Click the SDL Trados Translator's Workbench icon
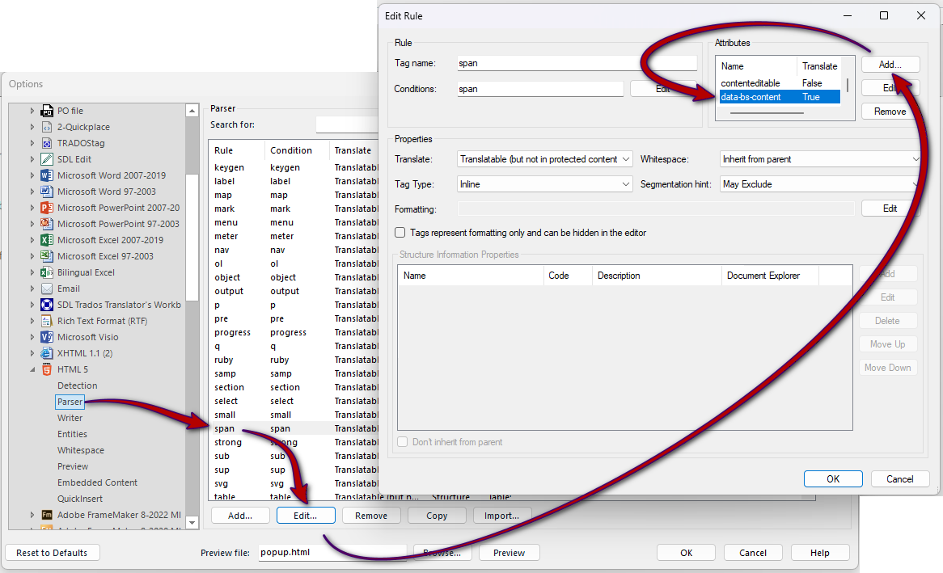The height and width of the screenshot is (573, 943). coord(46,305)
